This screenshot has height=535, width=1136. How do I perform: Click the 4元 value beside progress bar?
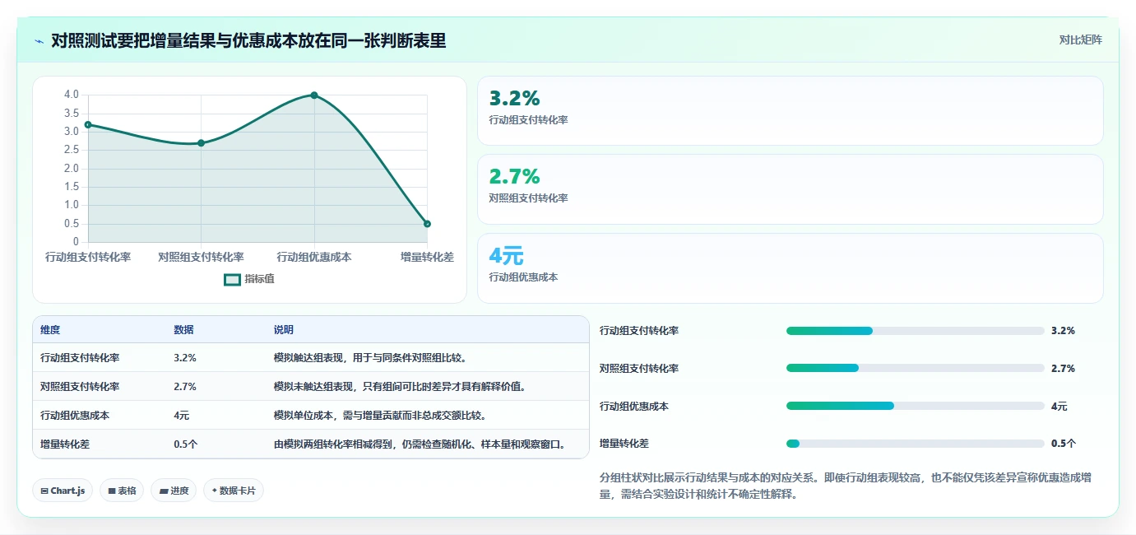point(1059,406)
